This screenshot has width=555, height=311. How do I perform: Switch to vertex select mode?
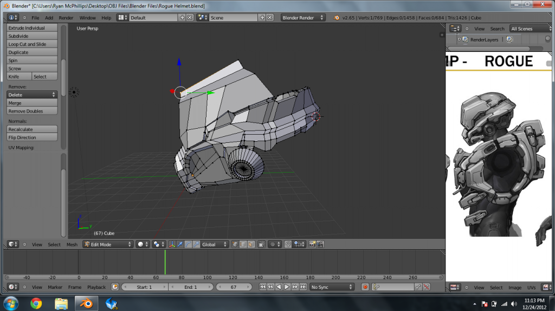tap(235, 244)
